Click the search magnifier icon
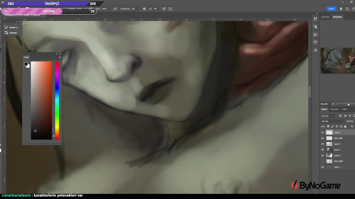This screenshot has height=199, width=355. (347, 9)
